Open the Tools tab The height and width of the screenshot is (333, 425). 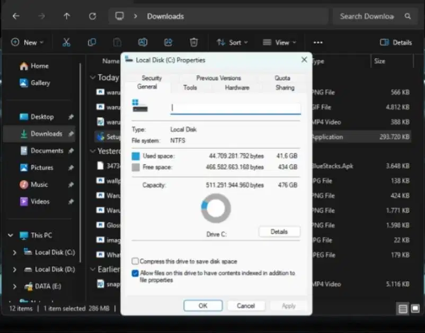(x=190, y=87)
